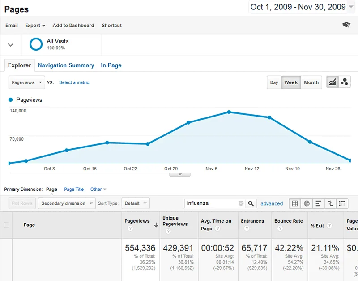Open help for Bounce Rate column
Image resolution: width=358 pixels, height=281 pixels.
pos(280,229)
